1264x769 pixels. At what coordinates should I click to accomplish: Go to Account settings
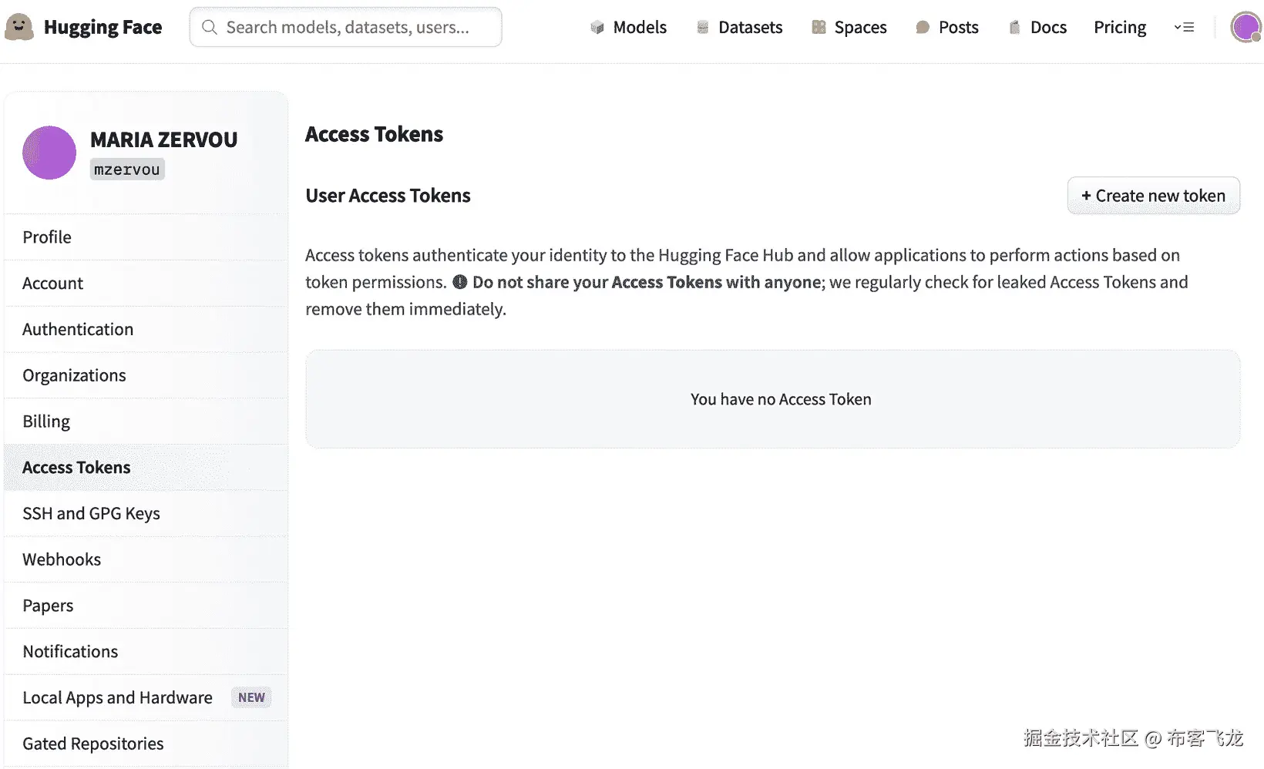pos(52,284)
